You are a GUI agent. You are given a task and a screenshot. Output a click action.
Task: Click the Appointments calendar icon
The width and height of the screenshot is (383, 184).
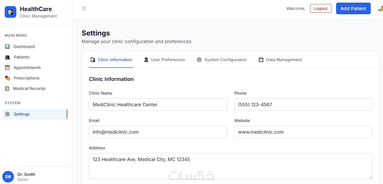click(7, 68)
